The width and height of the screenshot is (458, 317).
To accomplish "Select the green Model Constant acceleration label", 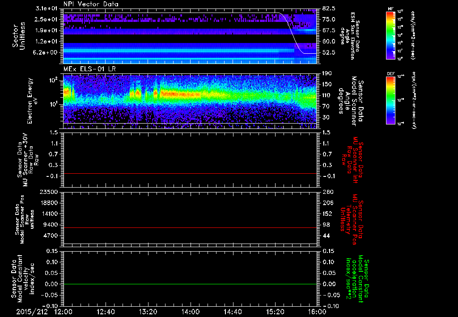I will pos(357,279).
